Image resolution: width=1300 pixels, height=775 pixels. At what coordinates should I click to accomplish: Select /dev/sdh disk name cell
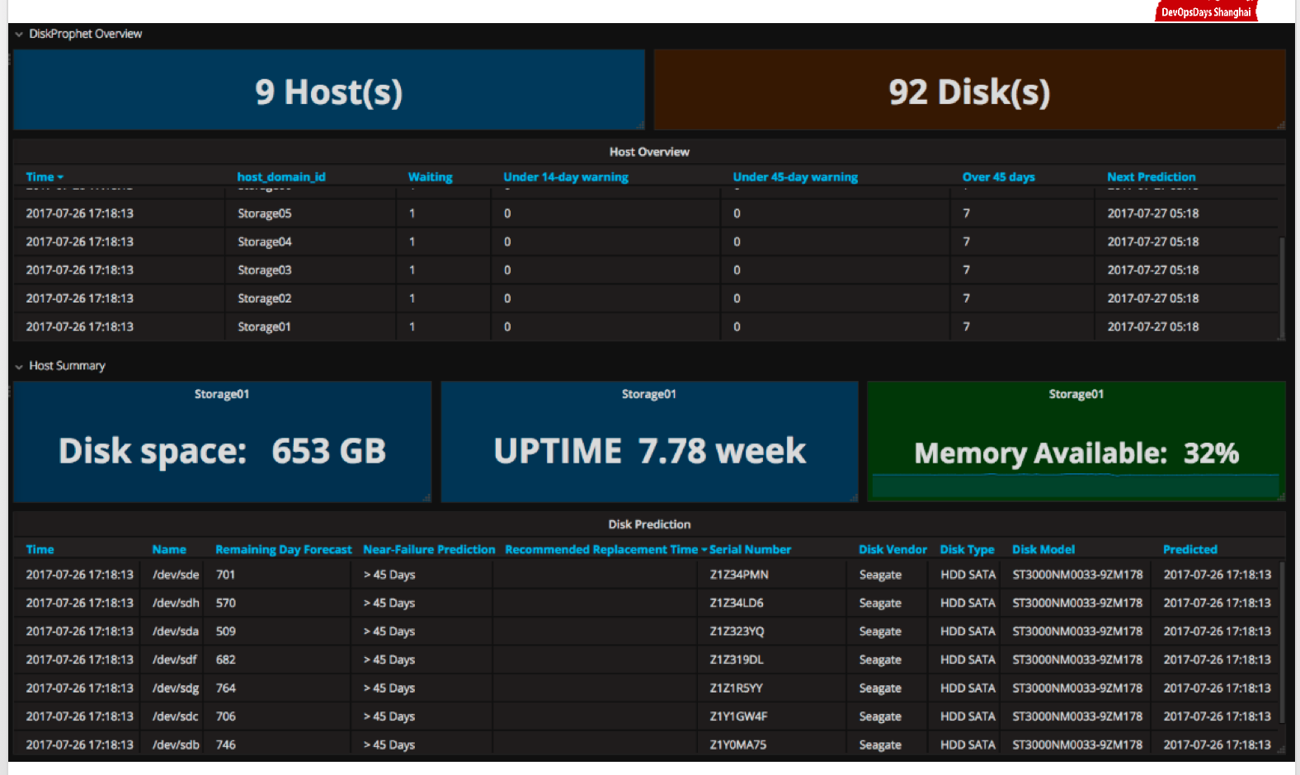click(176, 603)
